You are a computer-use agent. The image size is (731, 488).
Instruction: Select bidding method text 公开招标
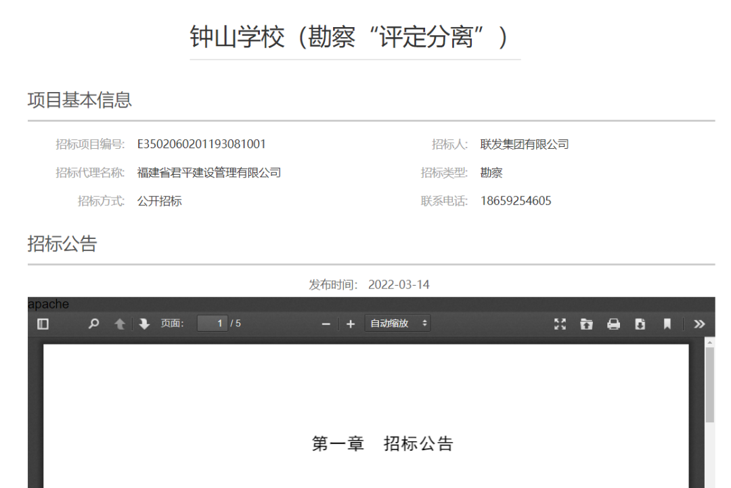[x=160, y=201]
